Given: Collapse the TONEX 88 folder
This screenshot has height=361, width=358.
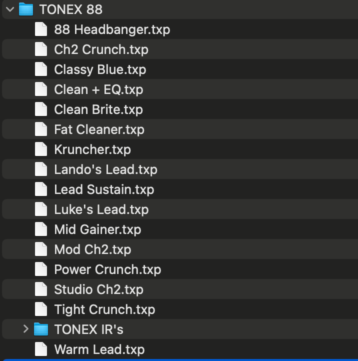Looking at the screenshot, I should click(10, 9).
